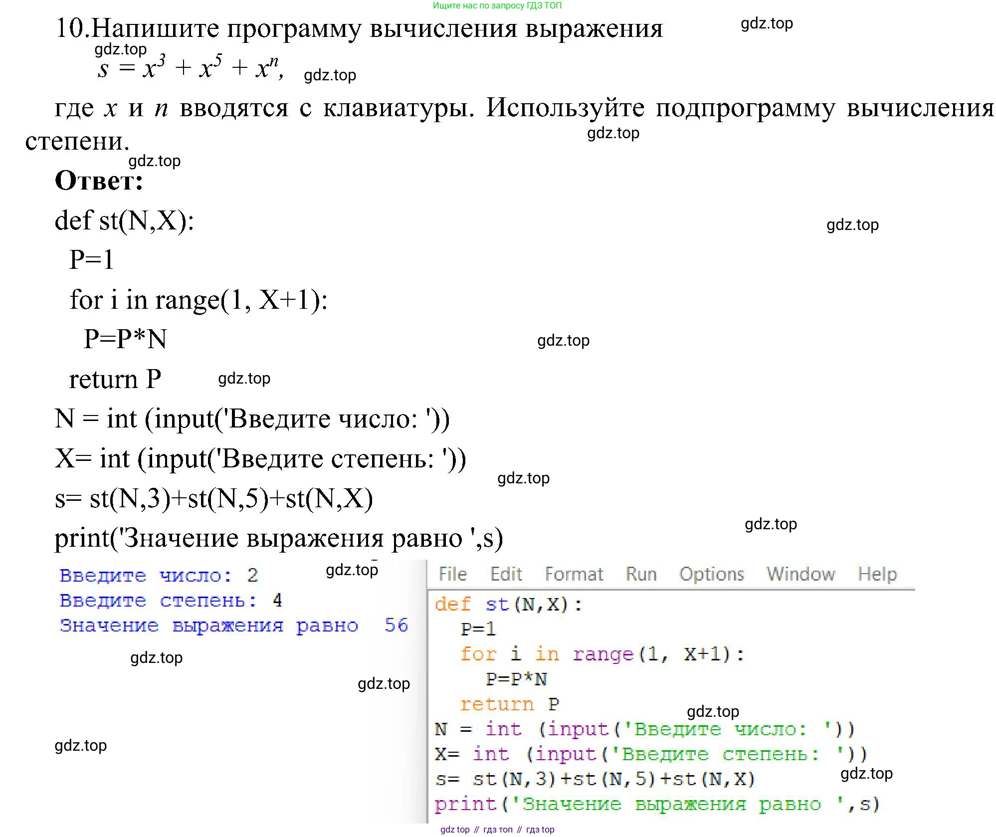Click the 'return P' line in editor
Viewport: 996px width, 837px height.
(509, 704)
